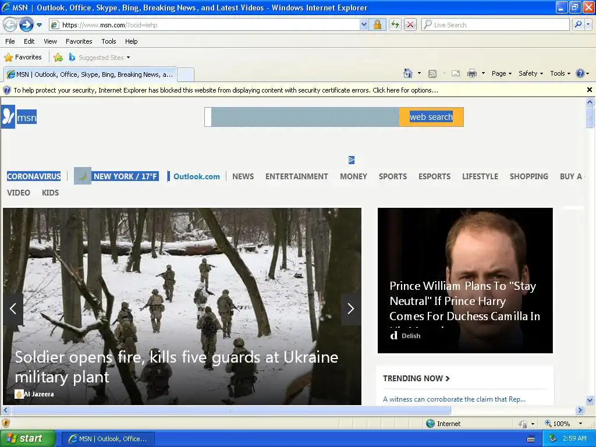
Task: Open the Edit menu
Action: click(29, 41)
